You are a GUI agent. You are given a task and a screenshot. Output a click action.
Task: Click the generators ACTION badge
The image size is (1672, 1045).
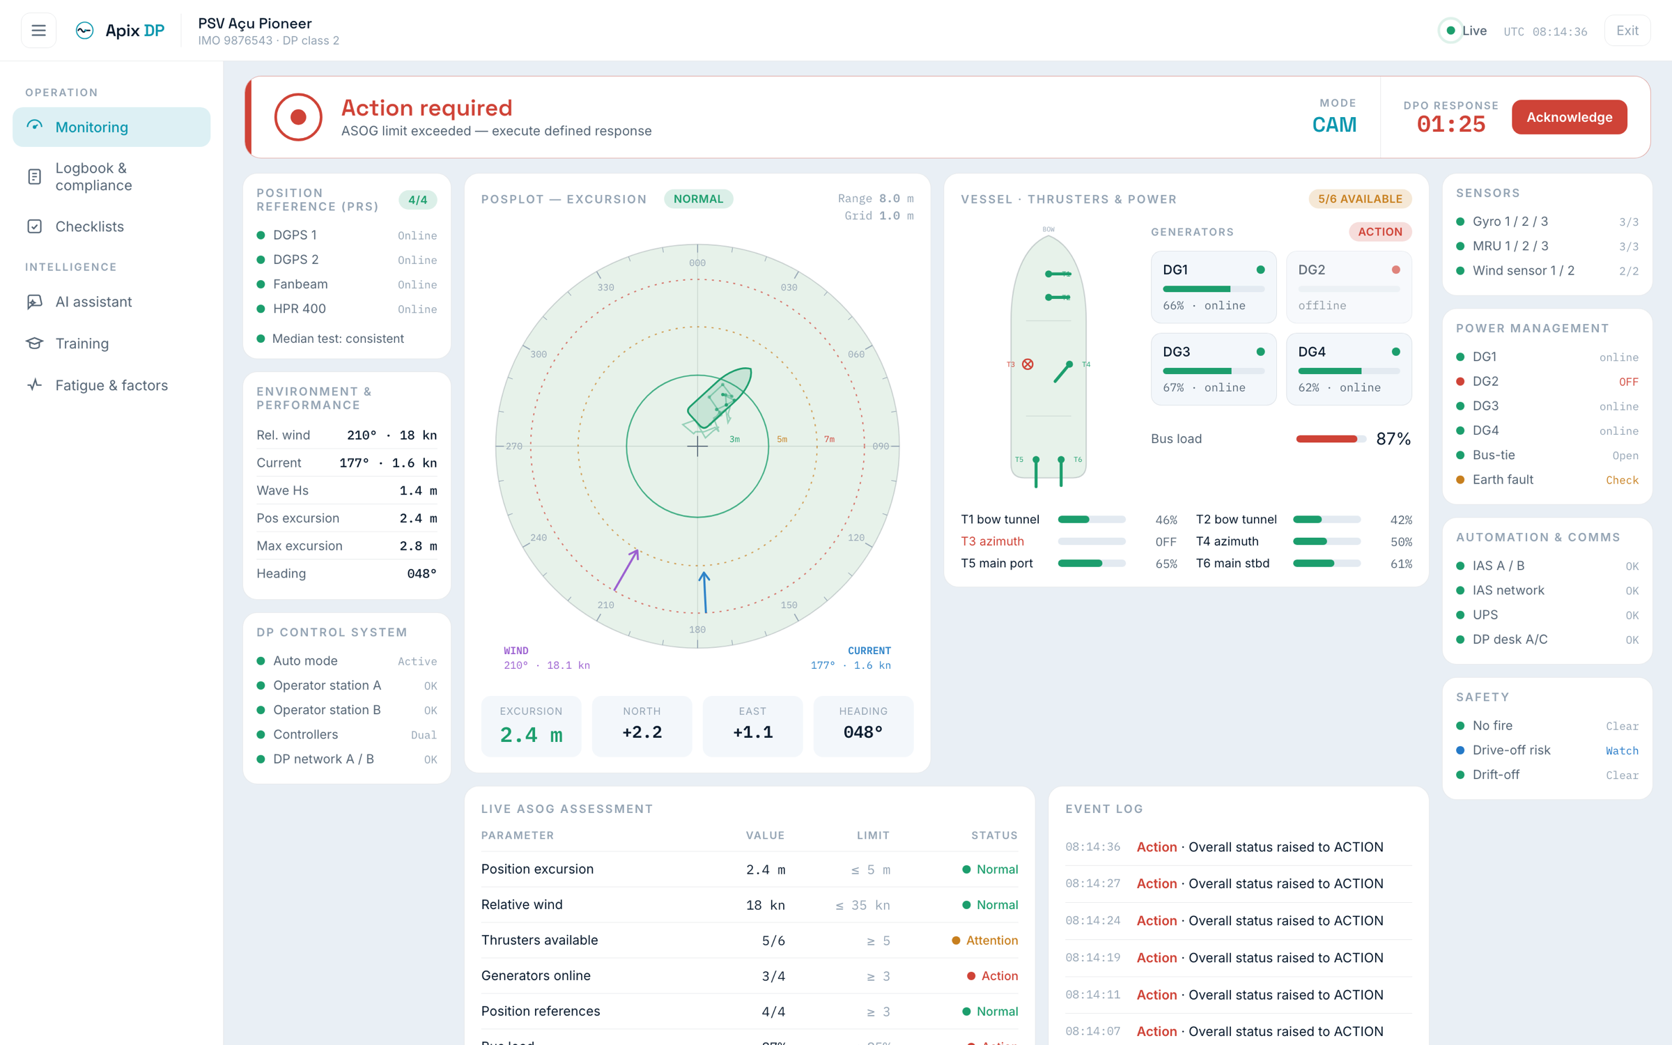click(x=1379, y=232)
